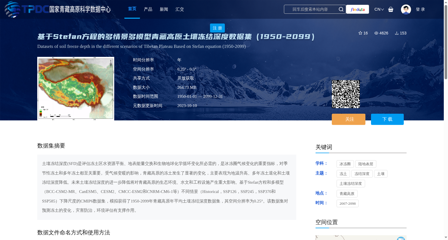Click the 开放获取 sharing mode value
The width and height of the screenshot is (448, 240).
click(x=186, y=78)
